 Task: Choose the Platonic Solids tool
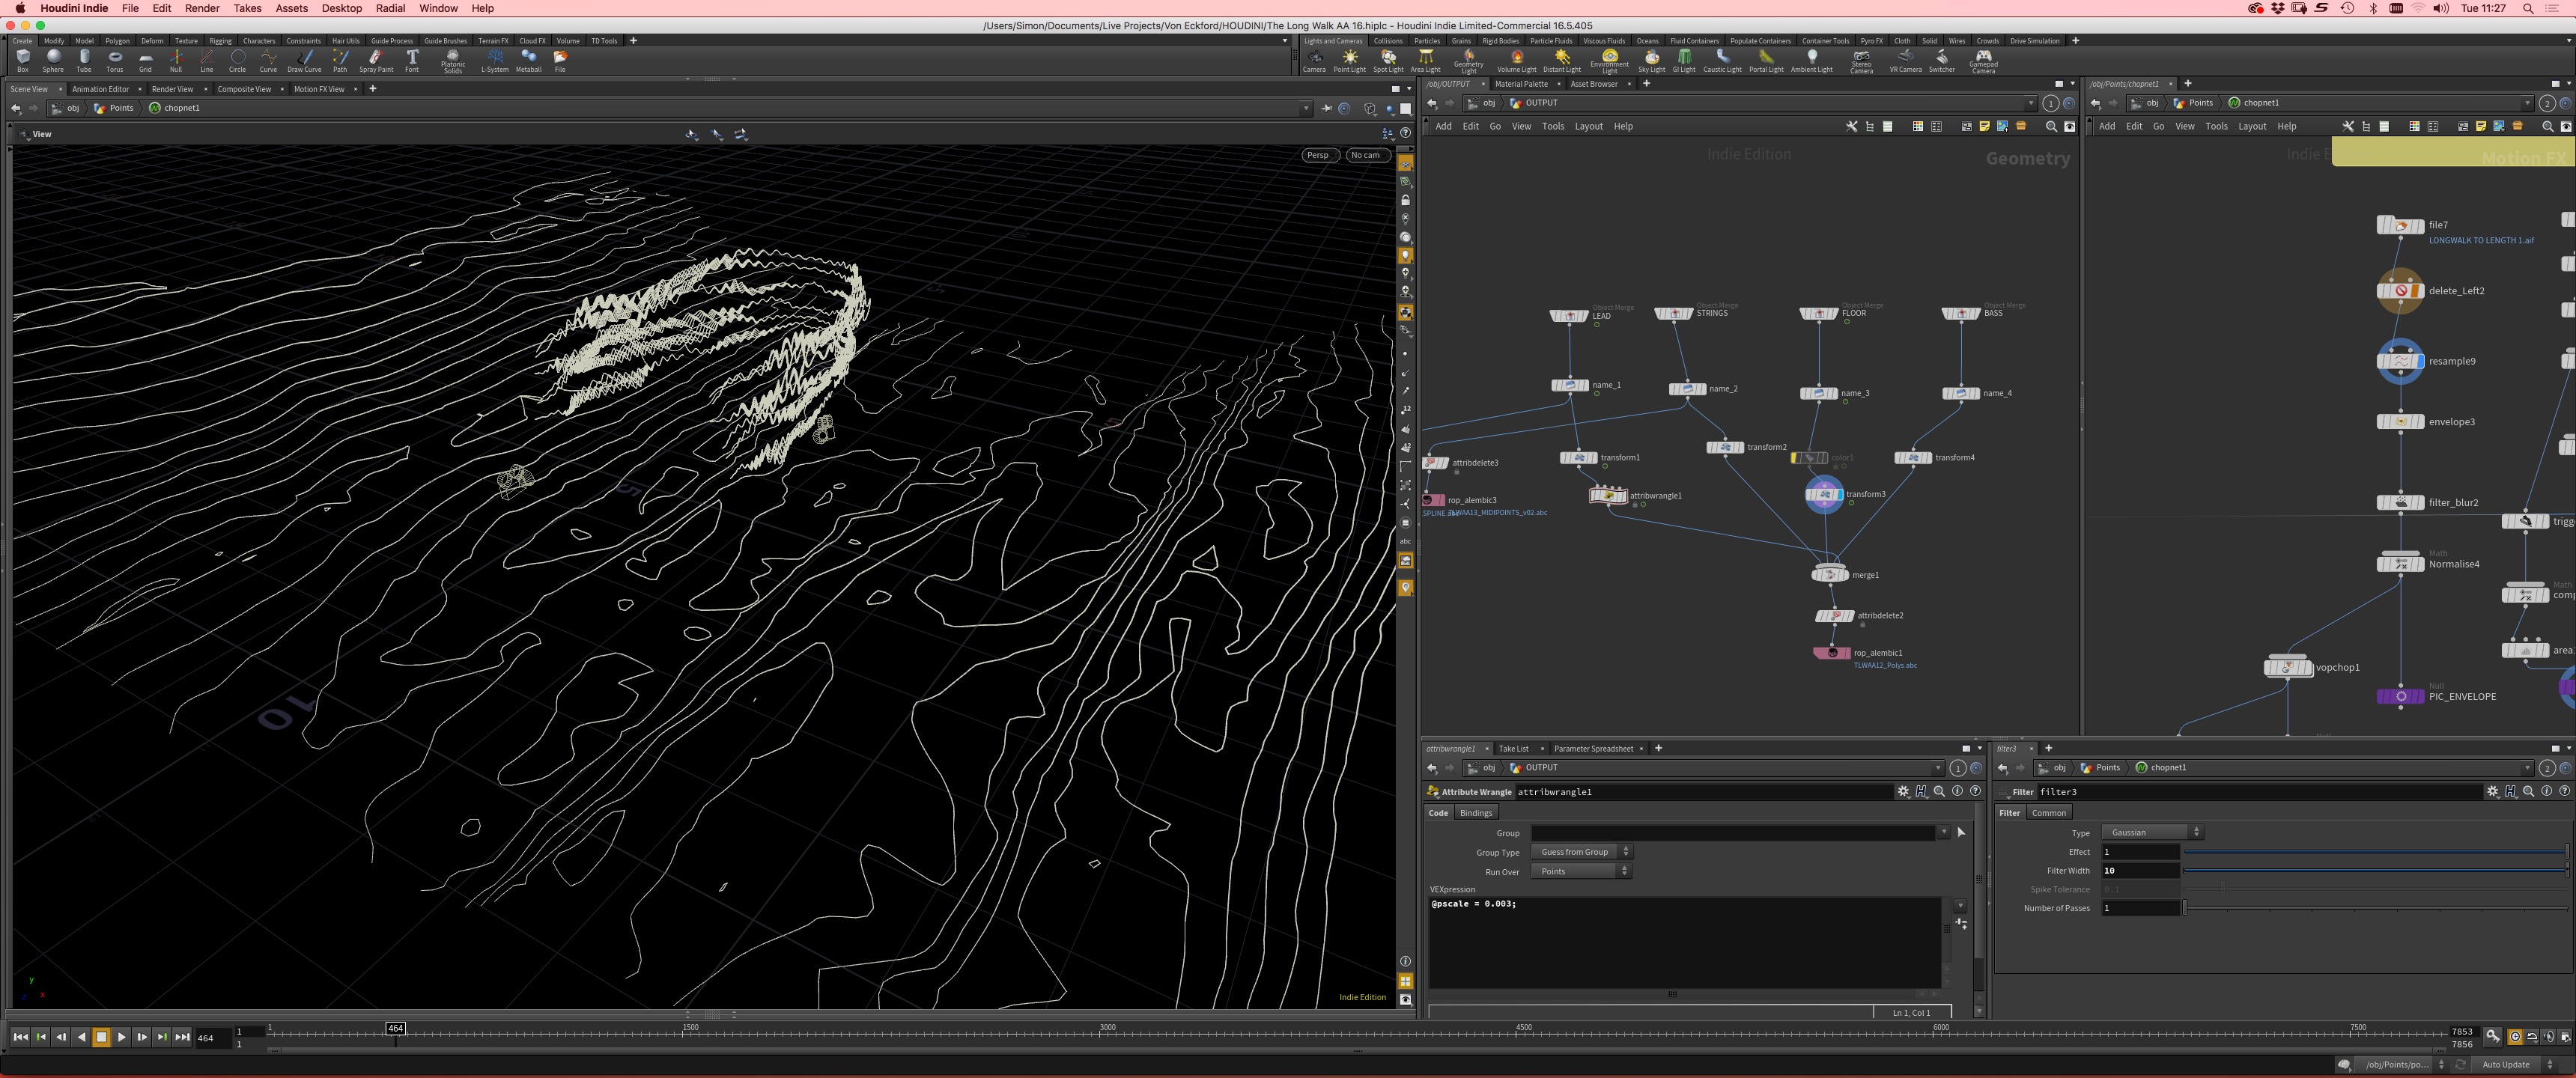453,62
